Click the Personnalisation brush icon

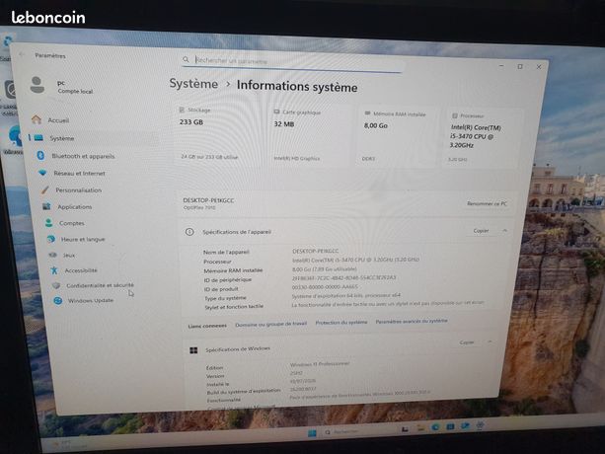tap(45, 189)
